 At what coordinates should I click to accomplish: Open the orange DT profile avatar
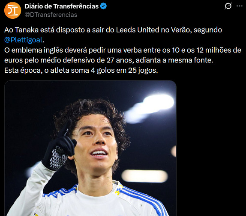tap(12, 11)
